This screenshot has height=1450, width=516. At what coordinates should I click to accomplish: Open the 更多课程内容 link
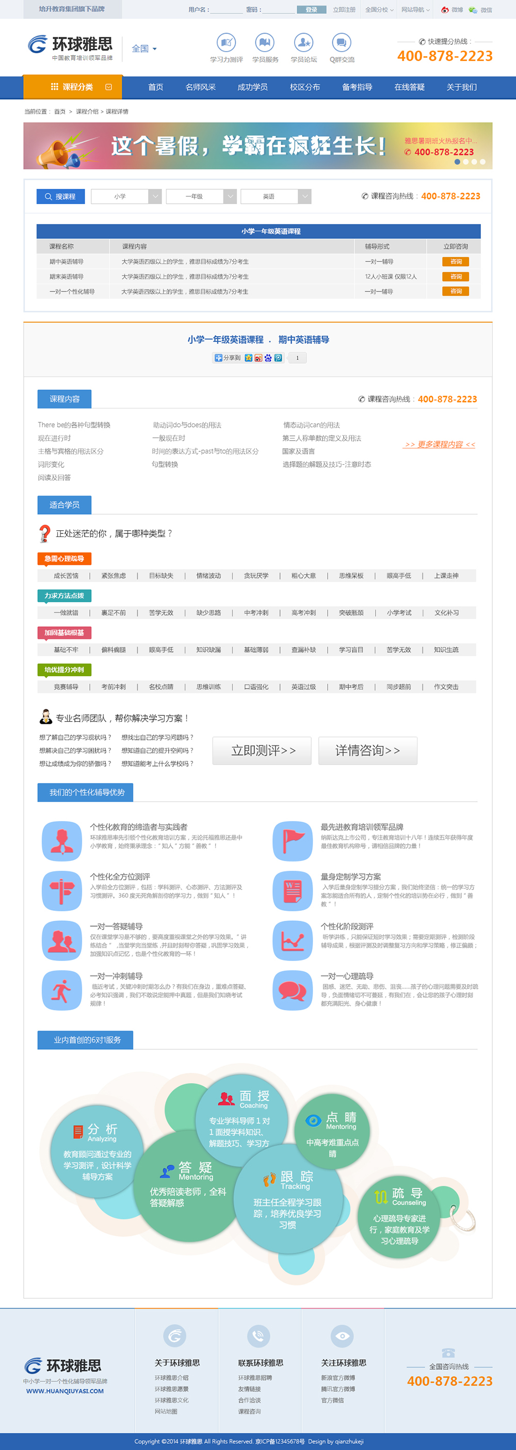(440, 445)
